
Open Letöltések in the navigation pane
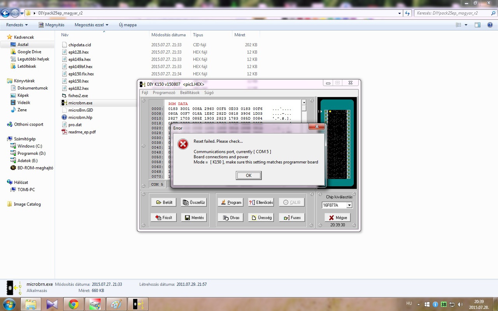pyautogui.click(x=26, y=66)
